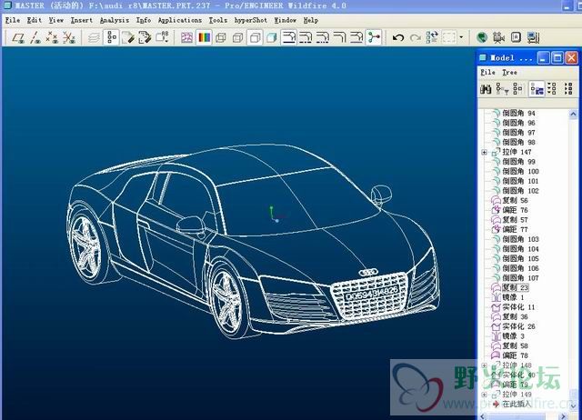Toggle the rainbow color display icon
Image resolution: width=582 pixels, height=420 pixels.
tap(204, 37)
